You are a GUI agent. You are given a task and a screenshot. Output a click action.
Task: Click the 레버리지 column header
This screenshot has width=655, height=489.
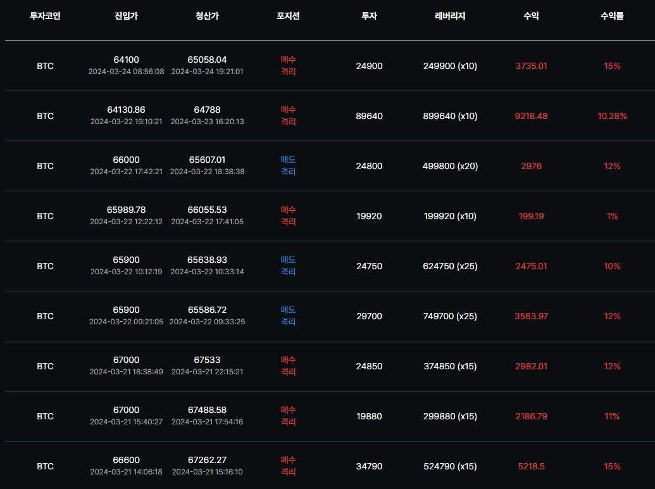point(450,16)
